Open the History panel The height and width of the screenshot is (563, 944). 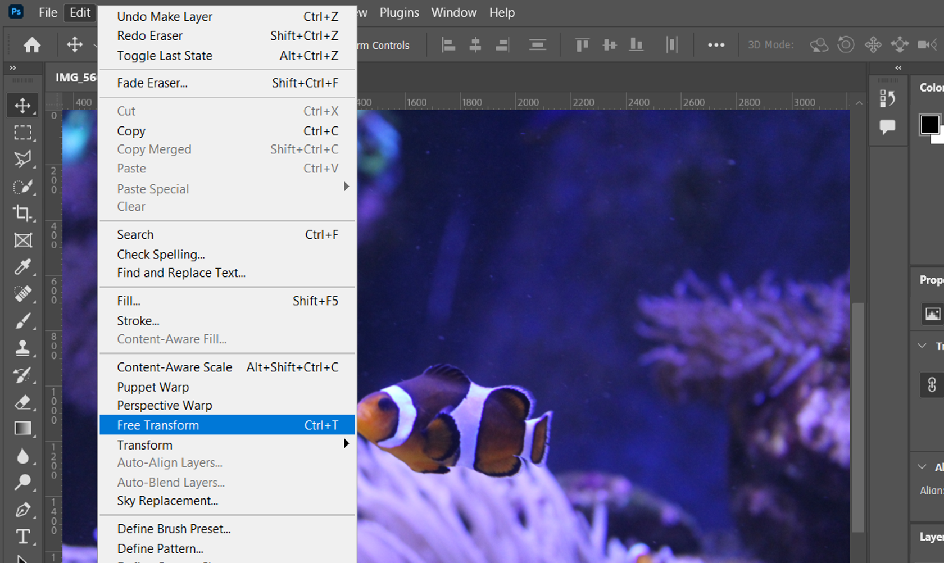888,98
